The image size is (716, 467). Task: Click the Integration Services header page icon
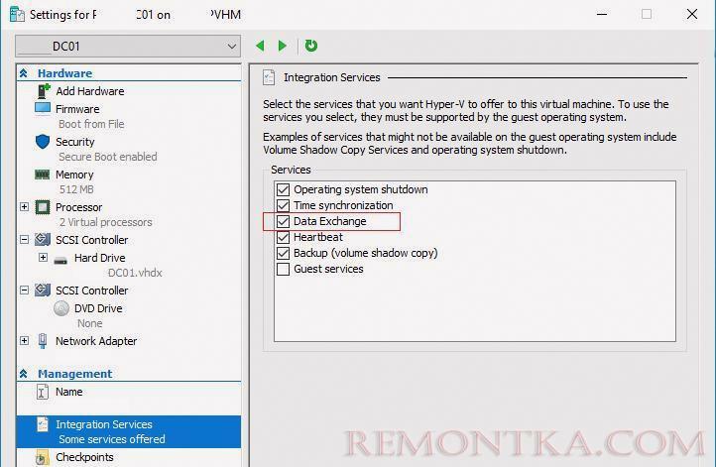click(x=269, y=77)
